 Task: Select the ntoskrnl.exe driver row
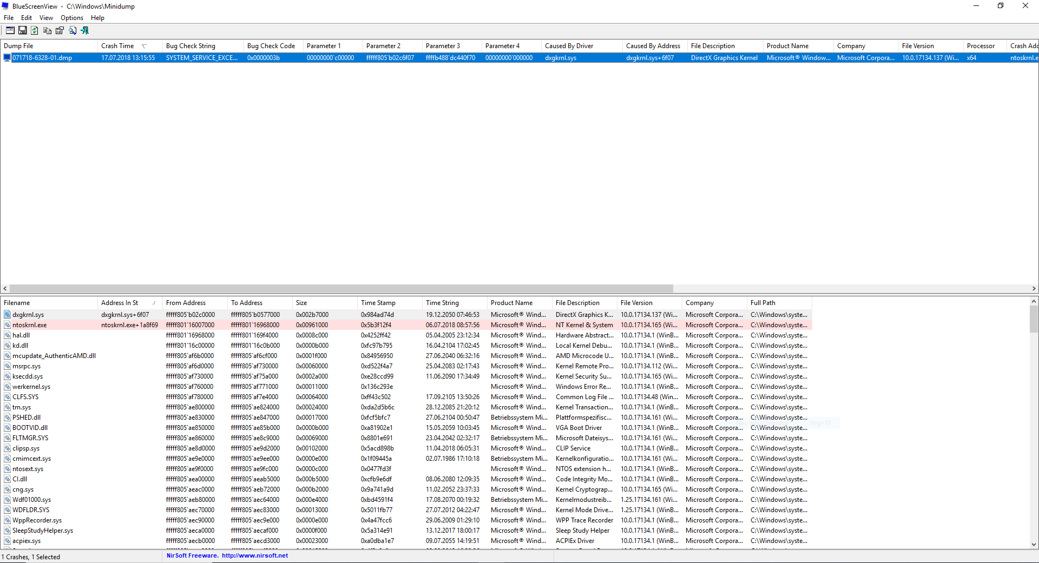406,325
